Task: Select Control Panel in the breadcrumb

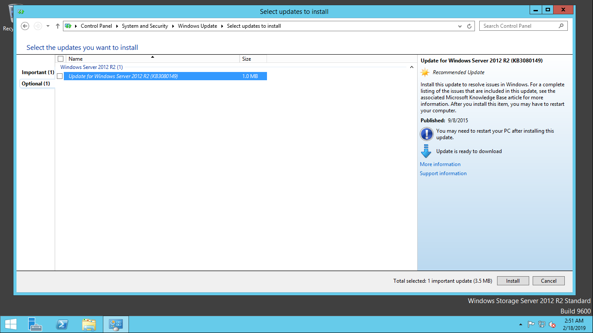Action: coord(96,26)
